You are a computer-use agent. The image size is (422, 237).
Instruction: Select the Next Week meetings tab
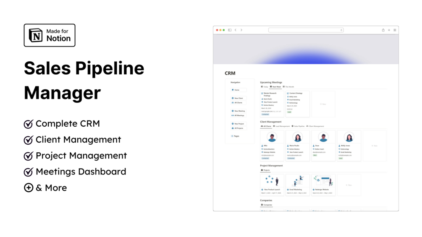[275, 87]
